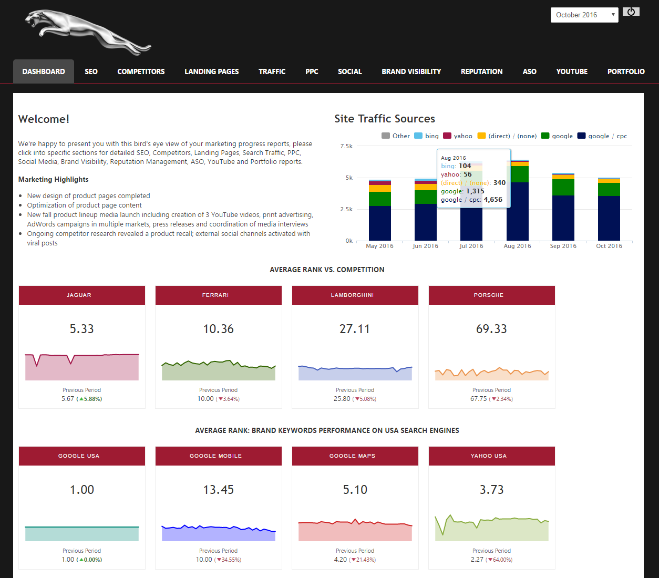This screenshot has width=659, height=578.
Task: Click the power logout icon
Action: [631, 12]
